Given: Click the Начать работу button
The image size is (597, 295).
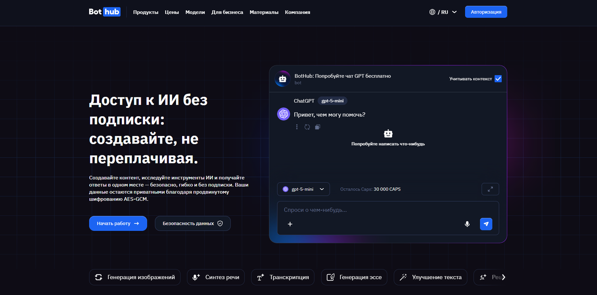Looking at the screenshot, I should pyautogui.click(x=118, y=223).
